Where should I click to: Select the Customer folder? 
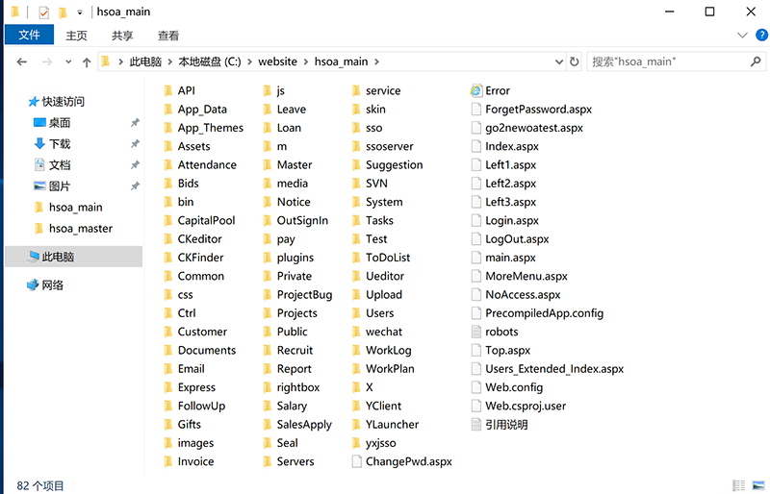195,332
